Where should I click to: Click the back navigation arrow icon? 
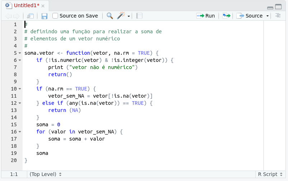tap(9, 16)
